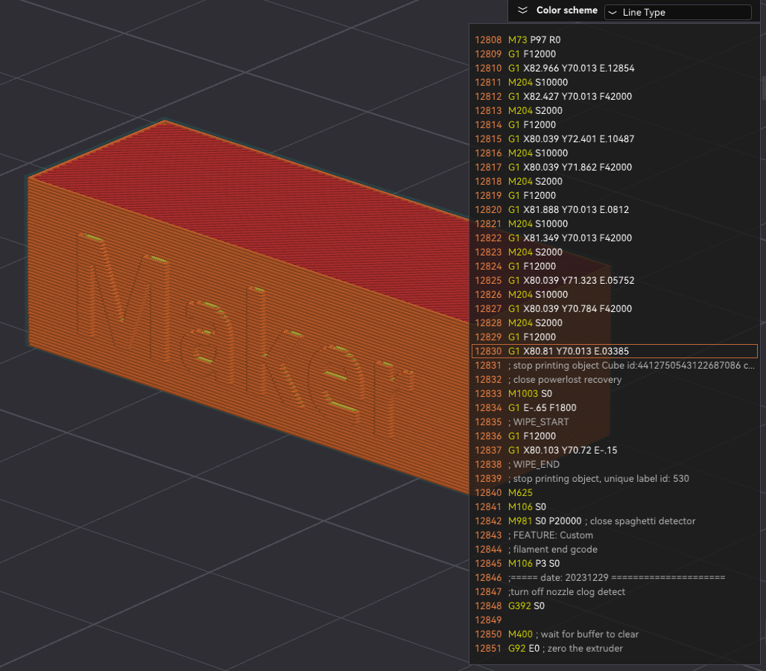Open the Line Type color scheme dropdown
This screenshot has height=671, width=766.
pos(677,13)
